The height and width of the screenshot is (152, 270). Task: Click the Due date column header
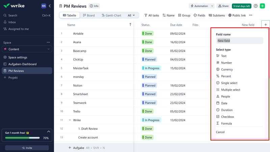tap(176, 25)
